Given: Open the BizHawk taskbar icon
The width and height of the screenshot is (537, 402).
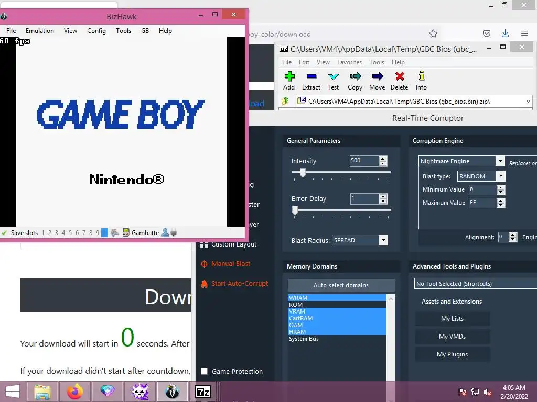Looking at the screenshot, I should (172, 392).
